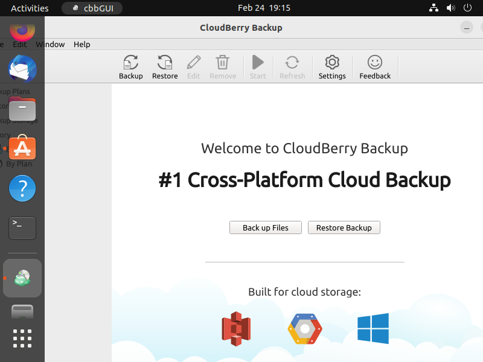
Task: Select the Edit pencil toolbar icon
Action: 193,67
